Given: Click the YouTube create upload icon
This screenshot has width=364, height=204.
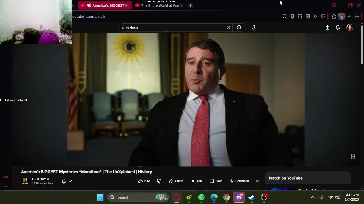Looking at the screenshot, I should tap(327, 27).
